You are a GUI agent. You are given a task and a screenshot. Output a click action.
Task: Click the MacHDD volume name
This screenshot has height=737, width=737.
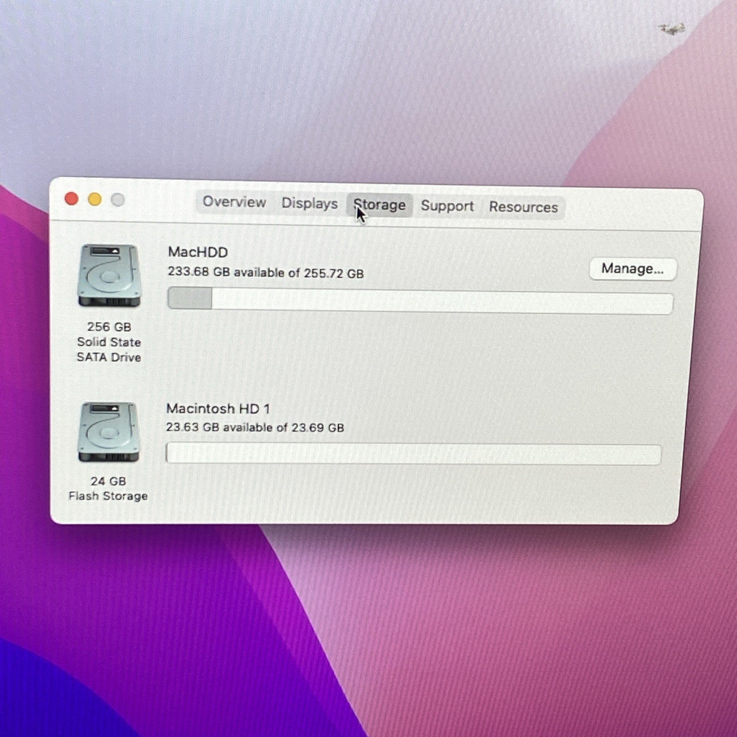click(198, 252)
